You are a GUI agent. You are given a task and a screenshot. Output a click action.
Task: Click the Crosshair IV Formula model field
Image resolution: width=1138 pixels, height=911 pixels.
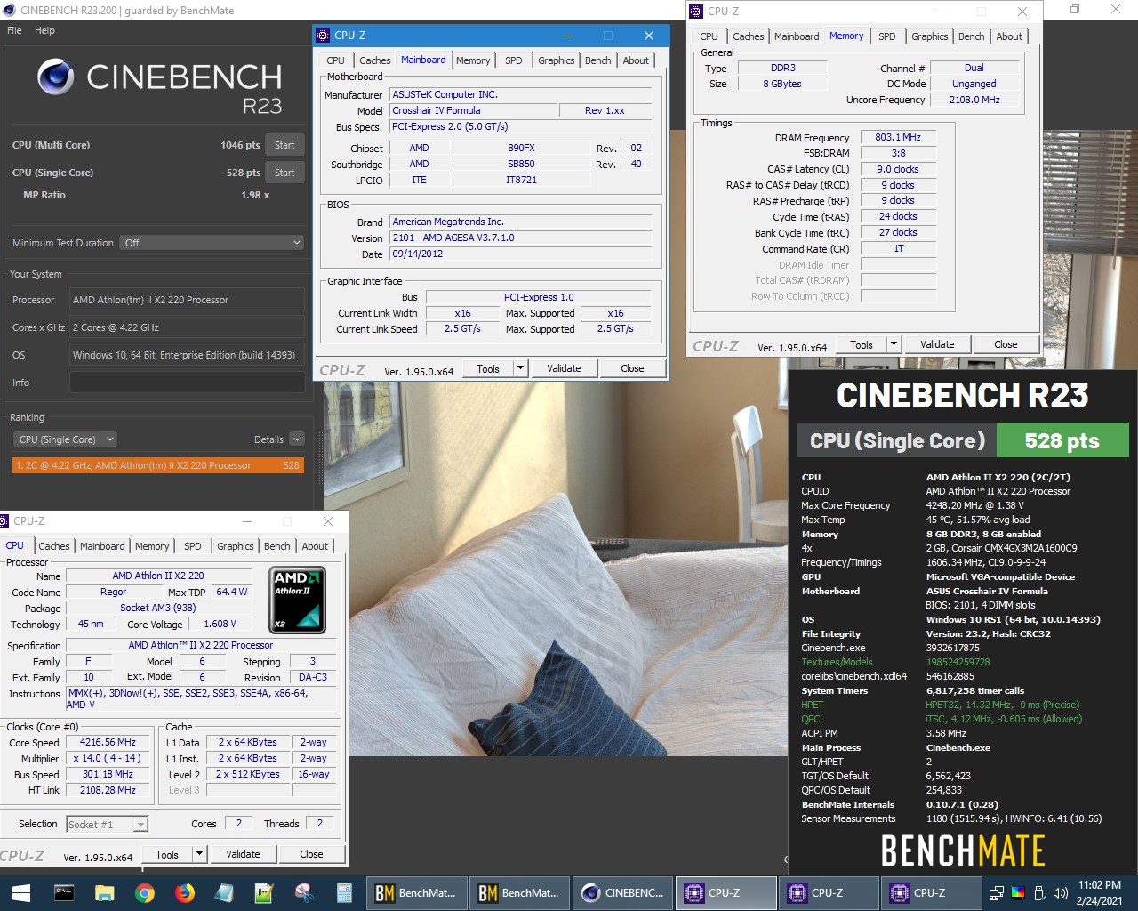(x=474, y=110)
